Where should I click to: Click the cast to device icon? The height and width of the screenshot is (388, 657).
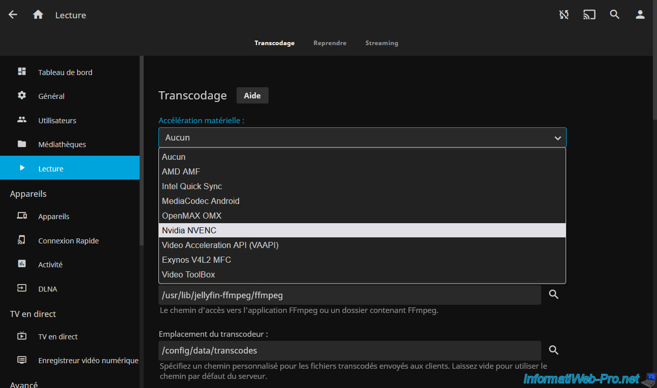pos(589,15)
